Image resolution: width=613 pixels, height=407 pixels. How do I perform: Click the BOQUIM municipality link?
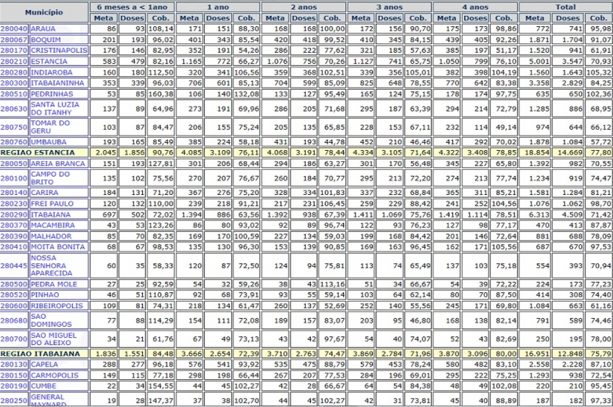coord(45,40)
